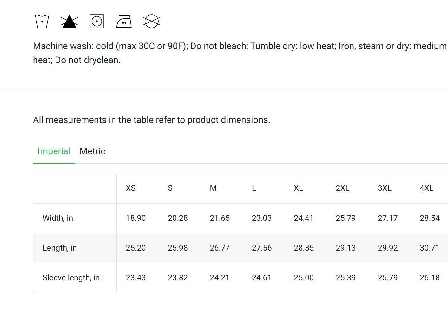The width and height of the screenshot is (448, 312).
Task: Click the machine wash cold care icon
Action: point(42,21)
